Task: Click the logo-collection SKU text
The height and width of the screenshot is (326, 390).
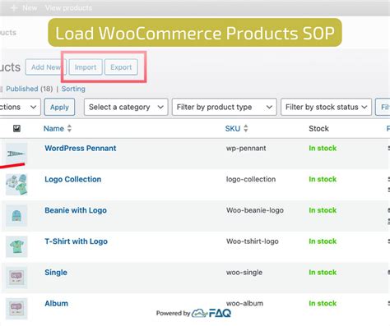Action: pyautogui.click(x=251, y=179)
